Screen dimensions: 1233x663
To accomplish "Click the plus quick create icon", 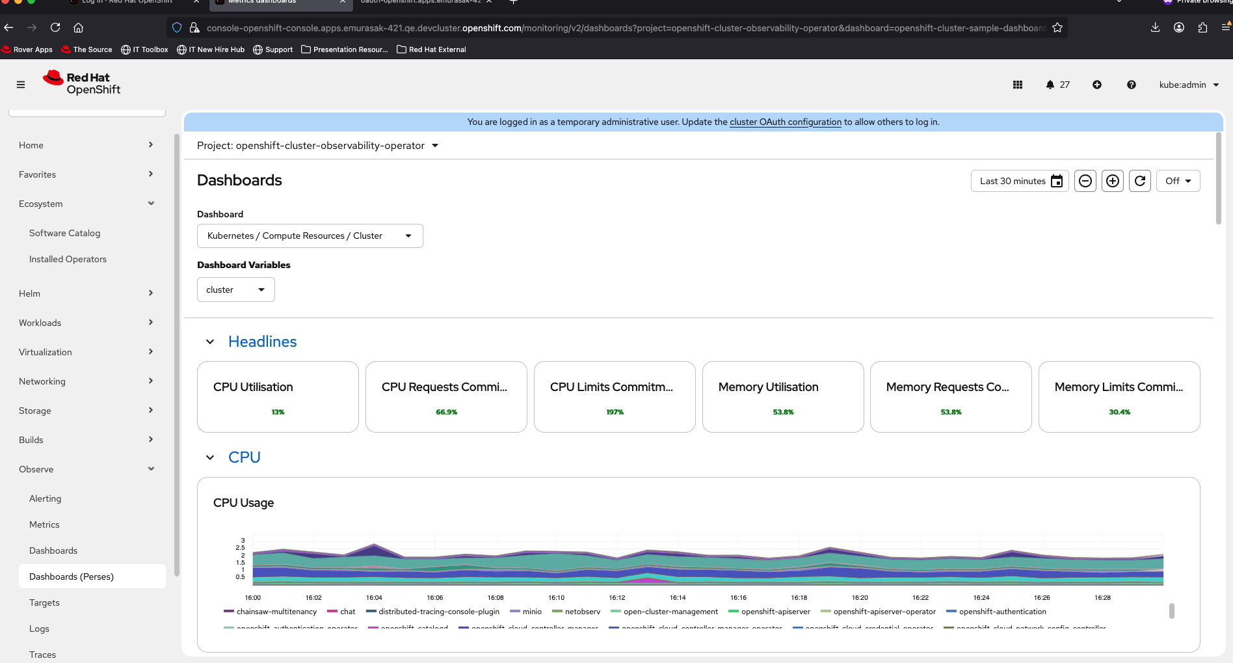I will click(1097, 85).
